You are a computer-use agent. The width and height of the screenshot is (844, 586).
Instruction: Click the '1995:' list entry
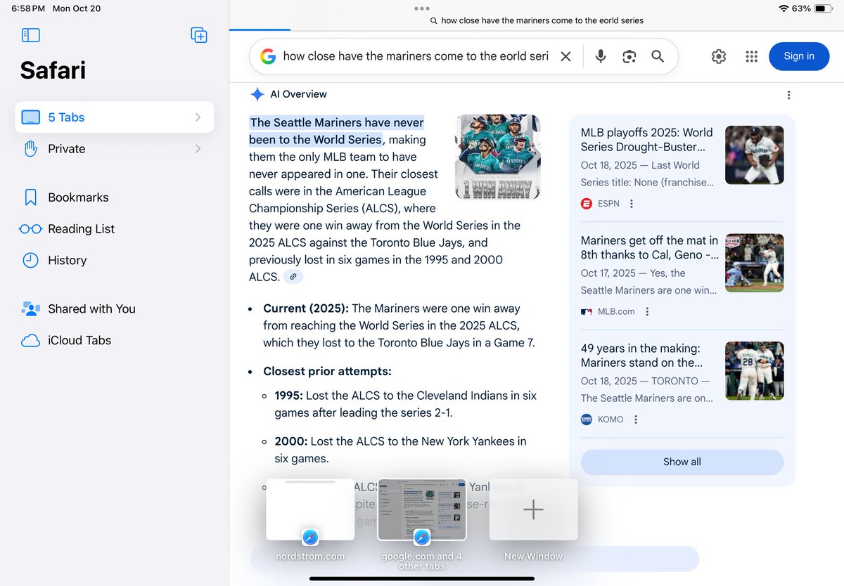click(x=405, y=404)
